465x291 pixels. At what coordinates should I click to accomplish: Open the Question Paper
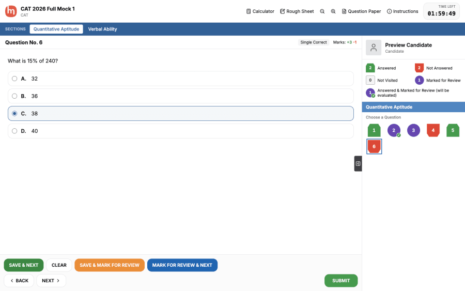click(x=361, y=11)
